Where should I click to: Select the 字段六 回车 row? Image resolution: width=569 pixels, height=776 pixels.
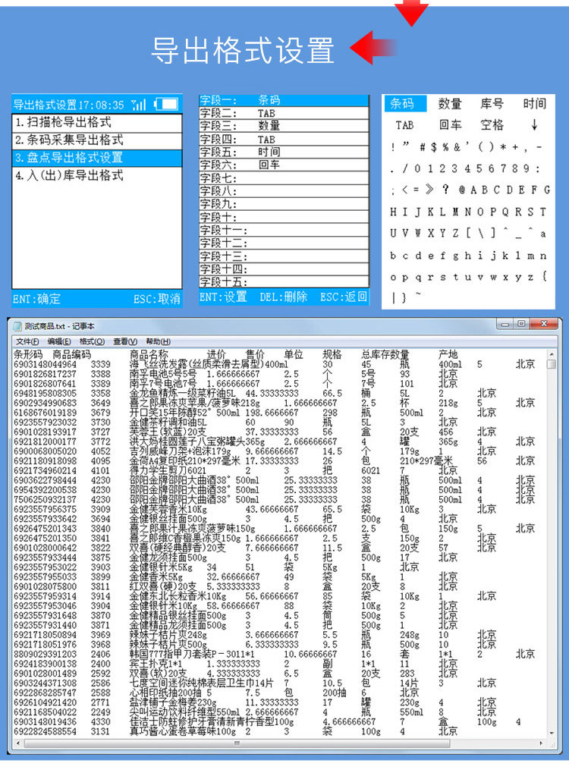[x=284, y=165]
